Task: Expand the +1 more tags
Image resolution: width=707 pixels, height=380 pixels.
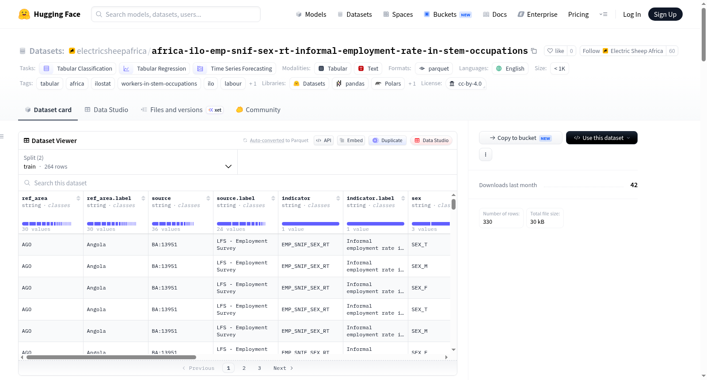Action: click(253, 83)
